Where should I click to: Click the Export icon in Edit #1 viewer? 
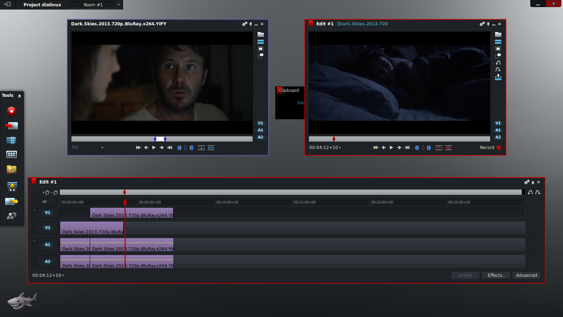498,77
